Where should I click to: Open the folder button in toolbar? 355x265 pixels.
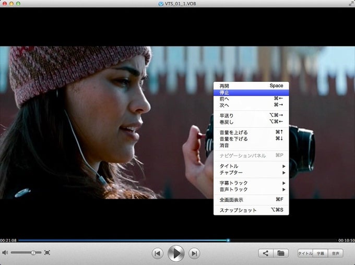281,253
